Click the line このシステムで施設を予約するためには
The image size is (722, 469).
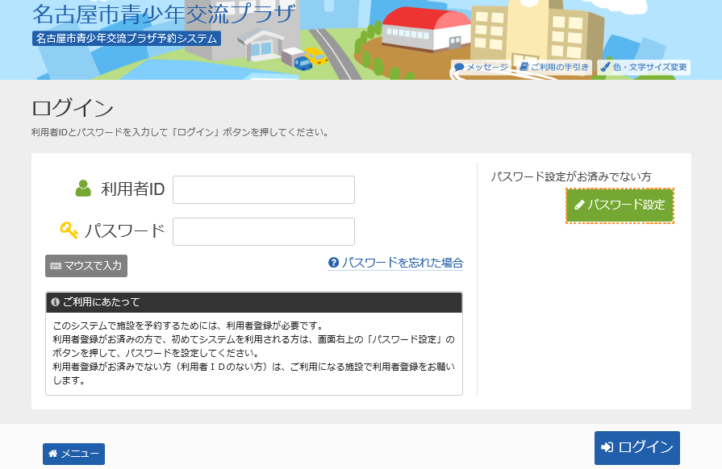(x=189, y=326)
